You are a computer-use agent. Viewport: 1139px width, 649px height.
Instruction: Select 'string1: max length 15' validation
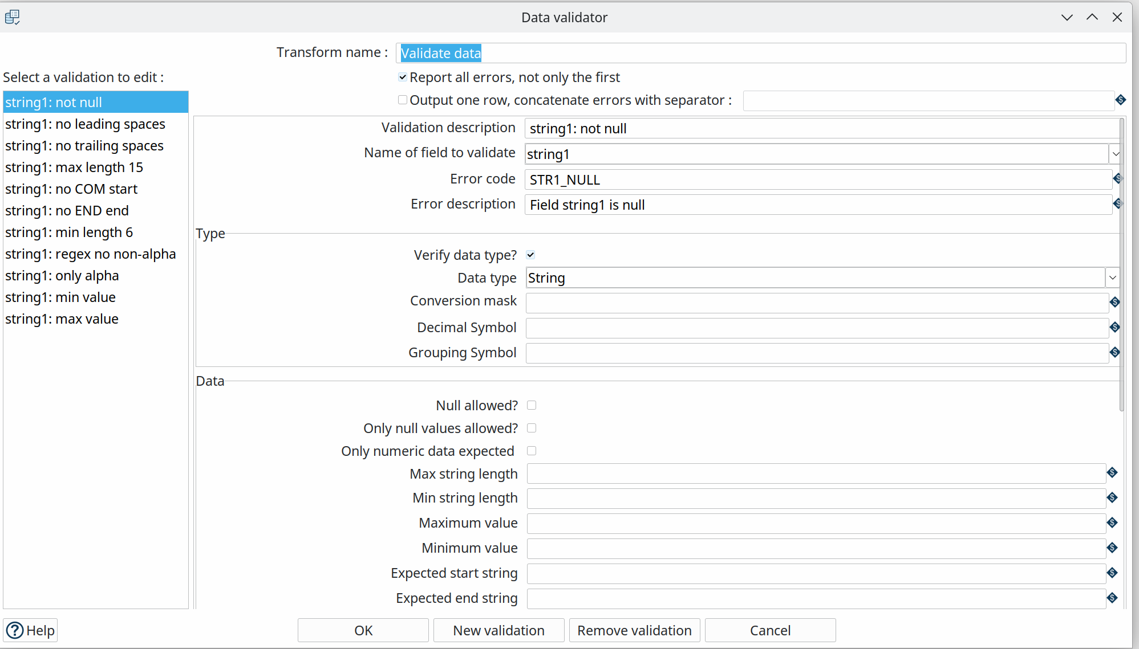coord(74,167)
